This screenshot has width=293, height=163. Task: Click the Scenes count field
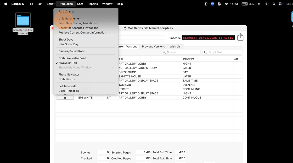point(103,152)
